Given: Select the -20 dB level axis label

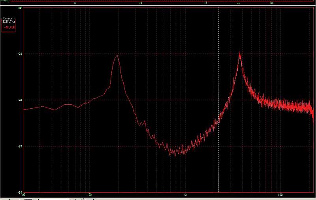Looking at the screenshot, I should [19, 54].
